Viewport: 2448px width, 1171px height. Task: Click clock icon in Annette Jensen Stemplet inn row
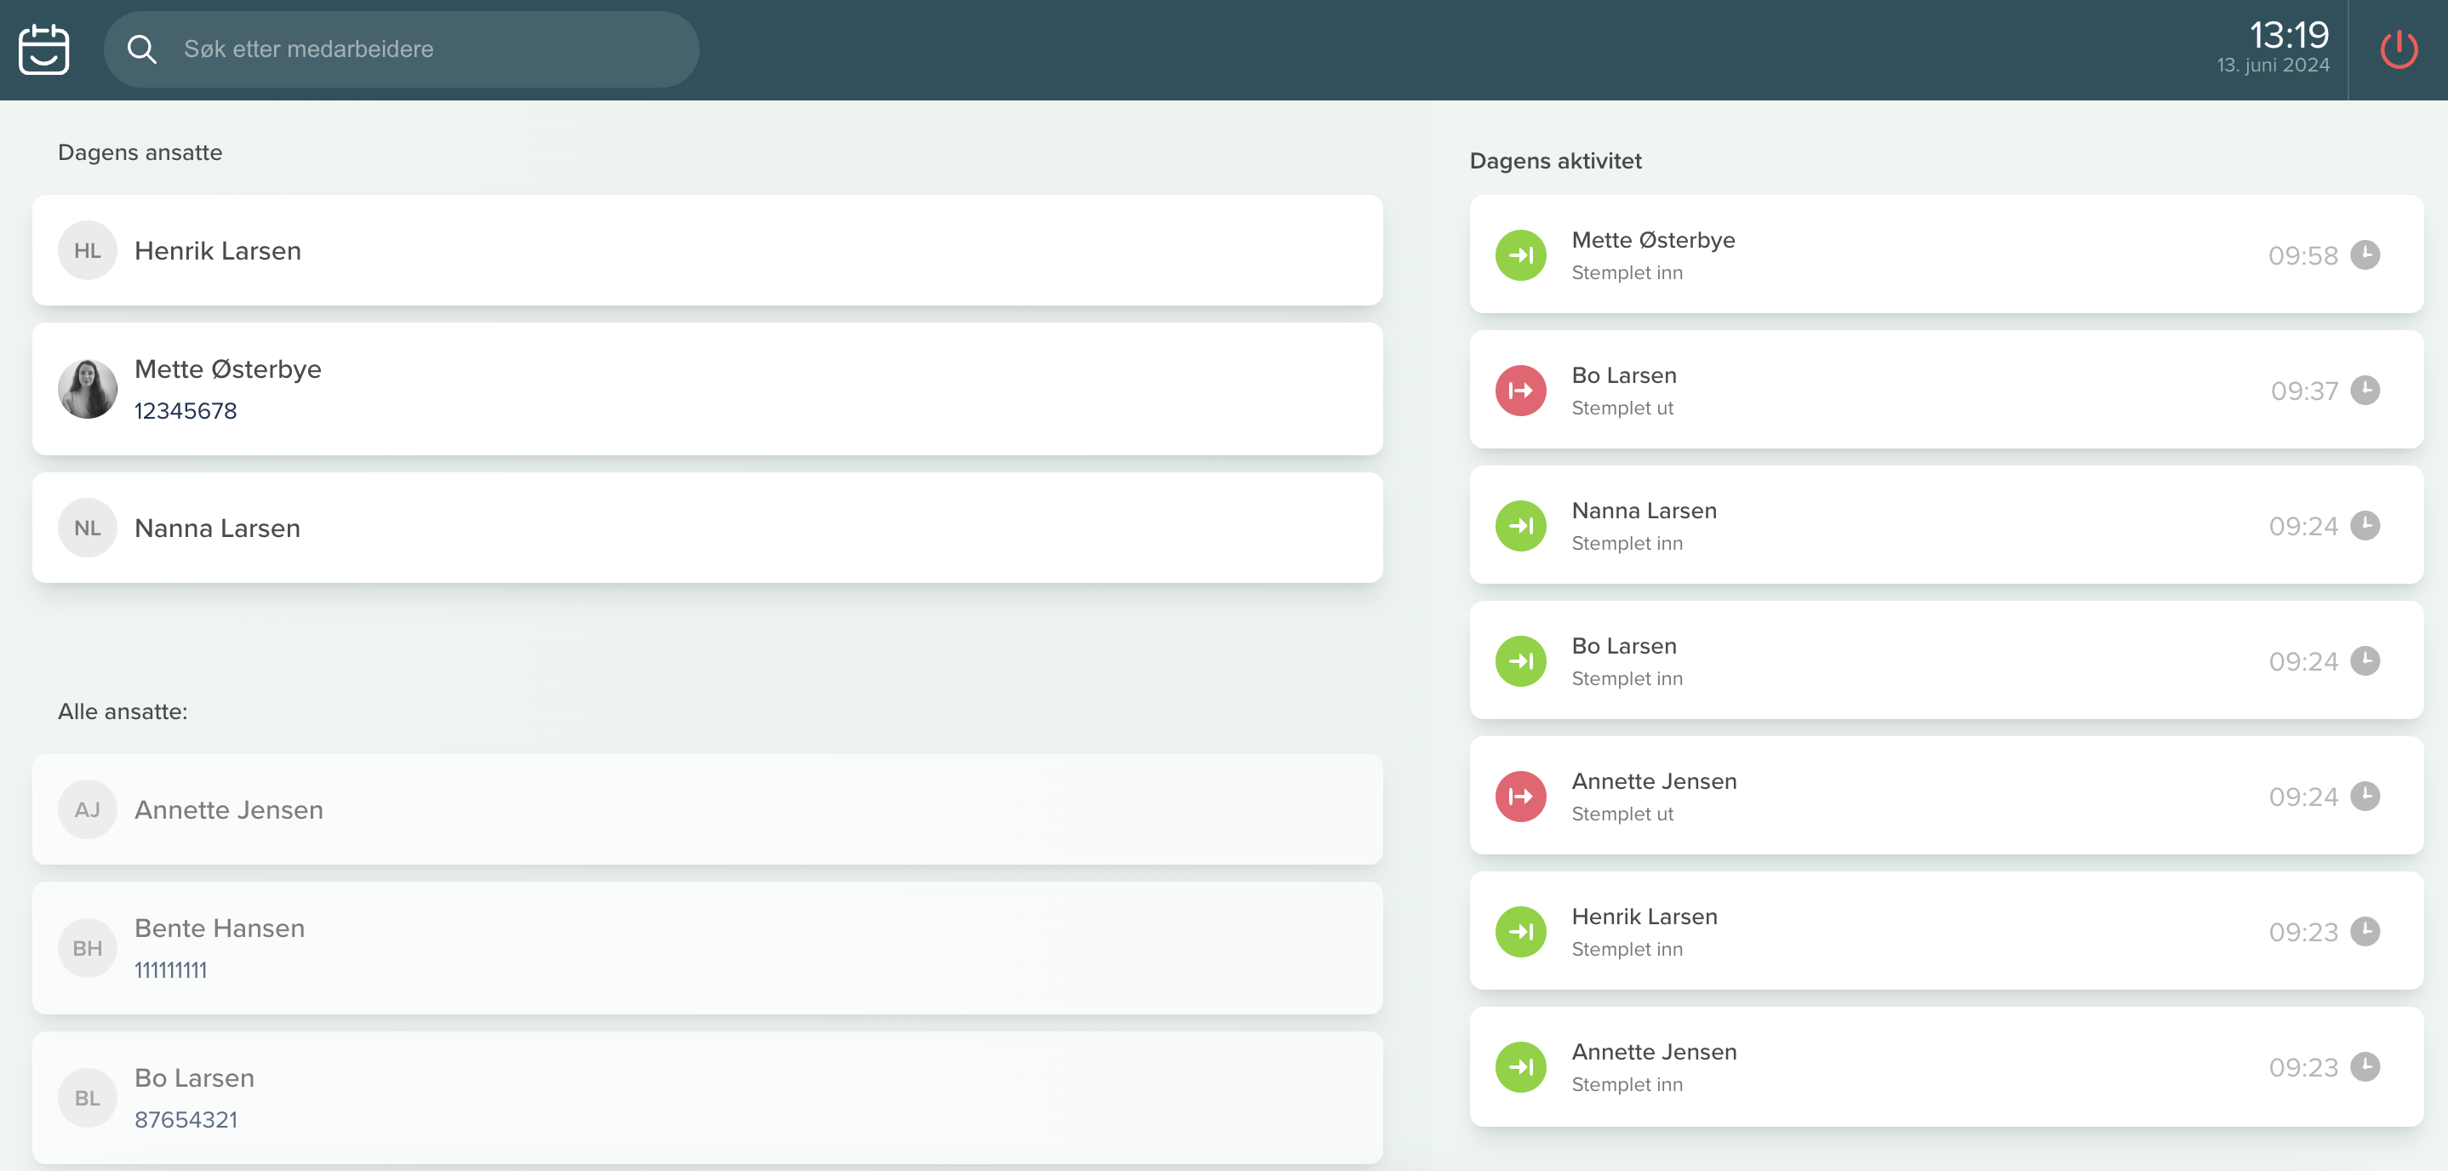point(2365,1066)
